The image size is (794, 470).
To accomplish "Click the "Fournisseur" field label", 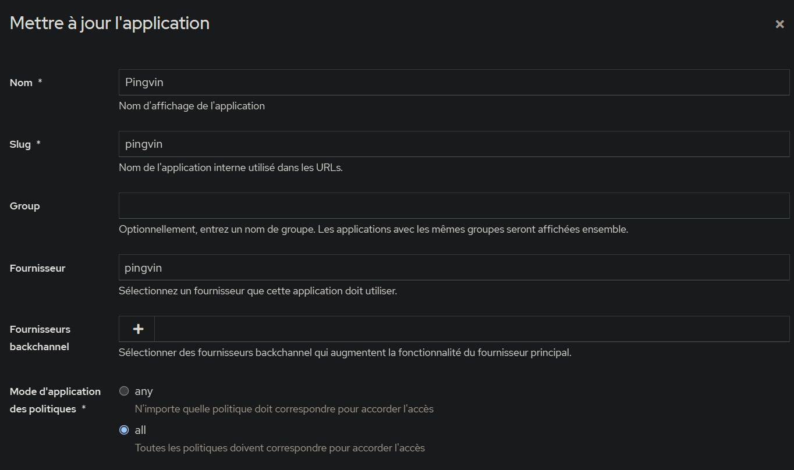I will click(x=37, y=268).
